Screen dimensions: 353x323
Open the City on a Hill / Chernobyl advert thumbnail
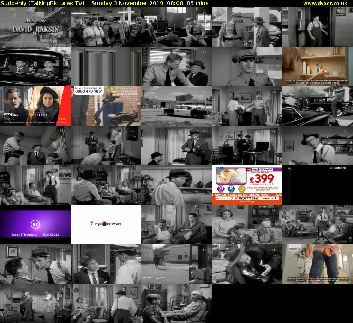35,106
